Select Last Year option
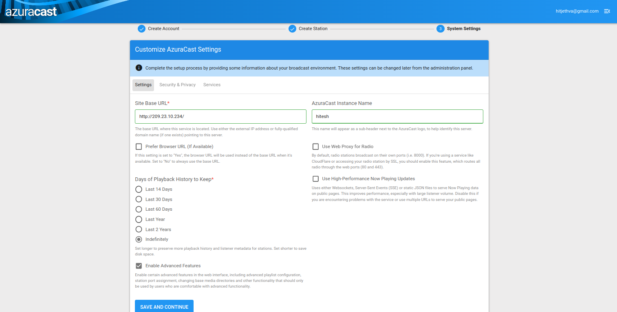Screen dimensions: 617x312 click(139, 219)
